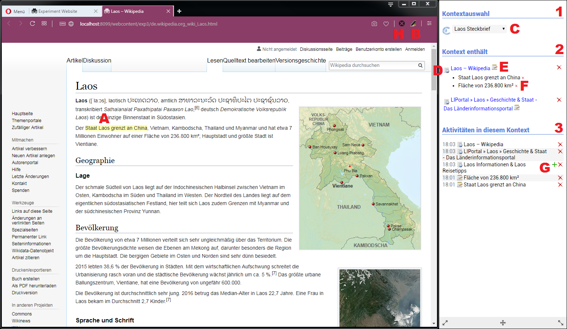Add Laos Reisetipps activity with green plus

click(x=554, y=164)
